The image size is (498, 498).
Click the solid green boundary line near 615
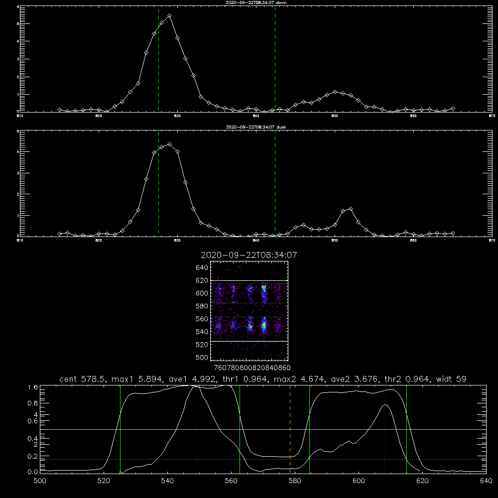[406, 429]
